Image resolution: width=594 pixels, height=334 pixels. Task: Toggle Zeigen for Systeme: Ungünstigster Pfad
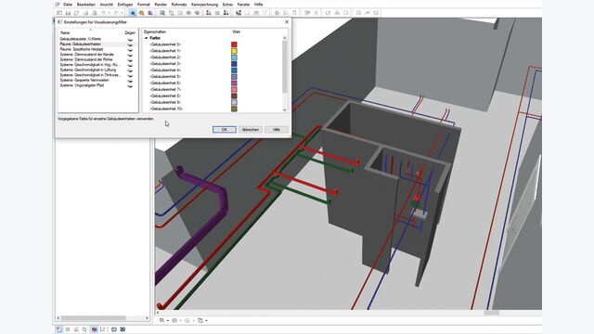tap(130, 85)
